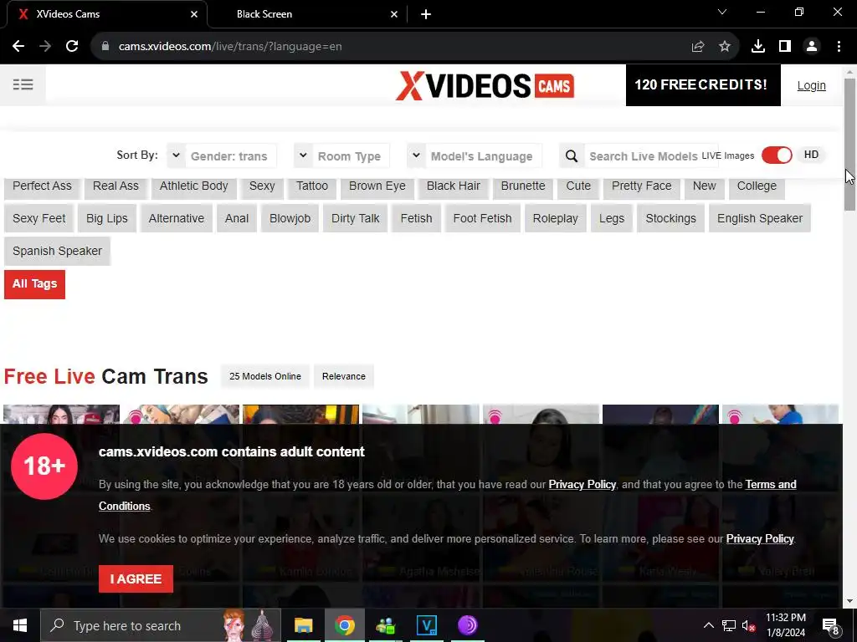857x642 pixels.
Task: Open Privacy Policy link about cookies
Action: tap(760, 539)
